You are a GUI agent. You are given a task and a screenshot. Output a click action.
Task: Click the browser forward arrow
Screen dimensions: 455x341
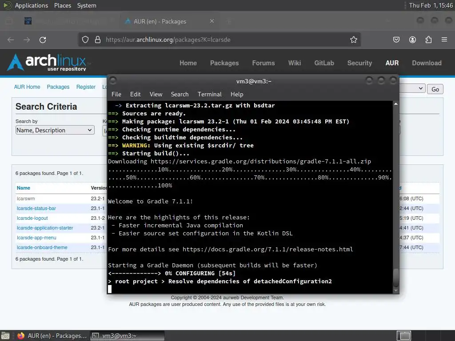click(27, 40)
